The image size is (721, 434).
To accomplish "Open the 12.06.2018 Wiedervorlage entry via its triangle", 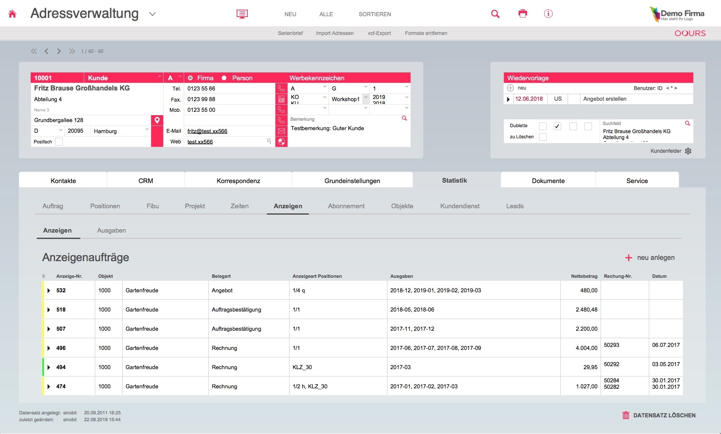I will (508, 99).
